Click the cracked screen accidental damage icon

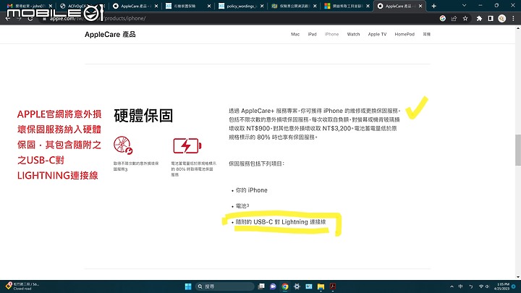pyautogui.click(x=123, y=145)
